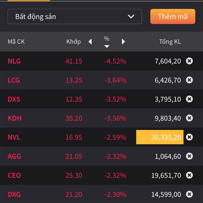Delete the DXS row with X icon
This screenshot has height=203, width=203.
189,99
